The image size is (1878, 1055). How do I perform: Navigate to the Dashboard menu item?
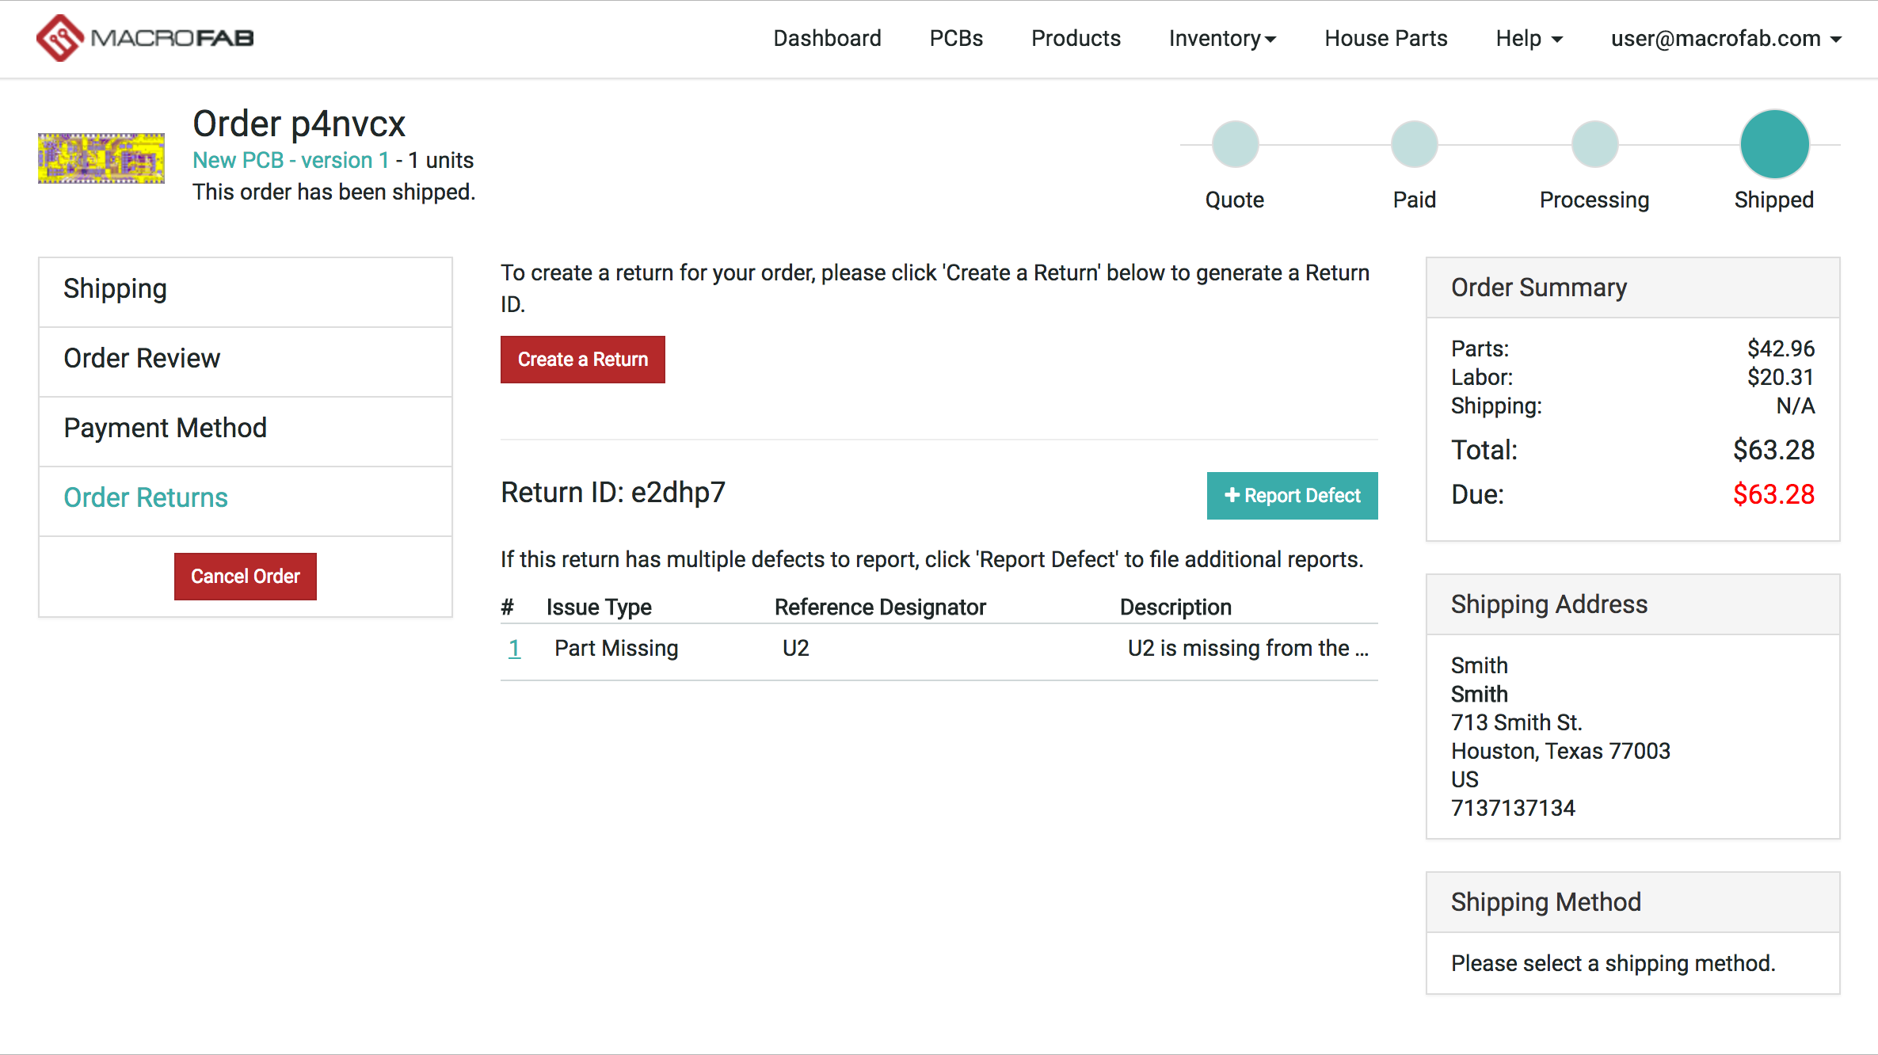[827, 38]
